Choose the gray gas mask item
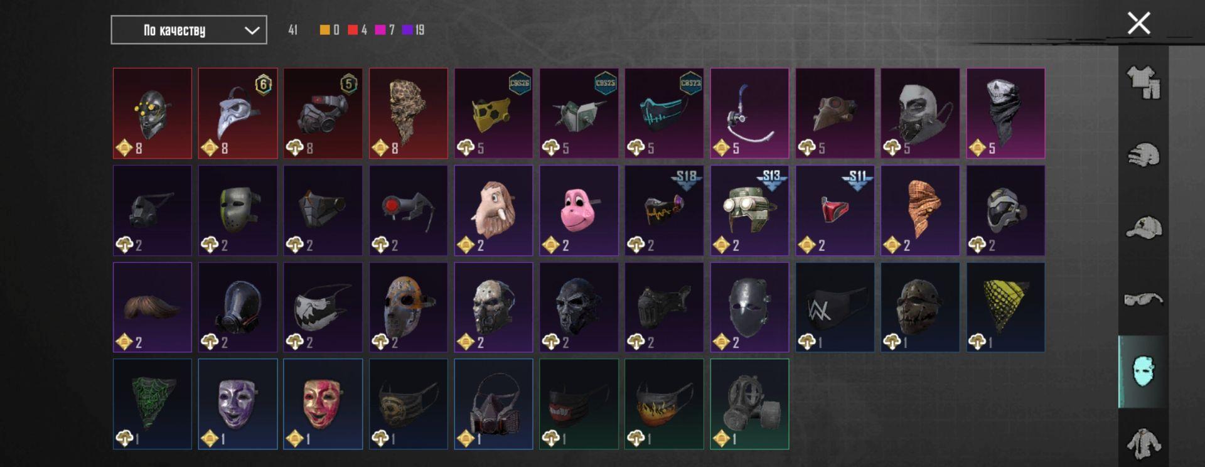 (x=749, y=404)
